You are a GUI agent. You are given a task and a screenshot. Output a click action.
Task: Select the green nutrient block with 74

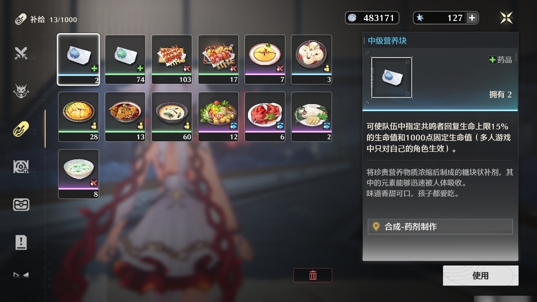125,60
